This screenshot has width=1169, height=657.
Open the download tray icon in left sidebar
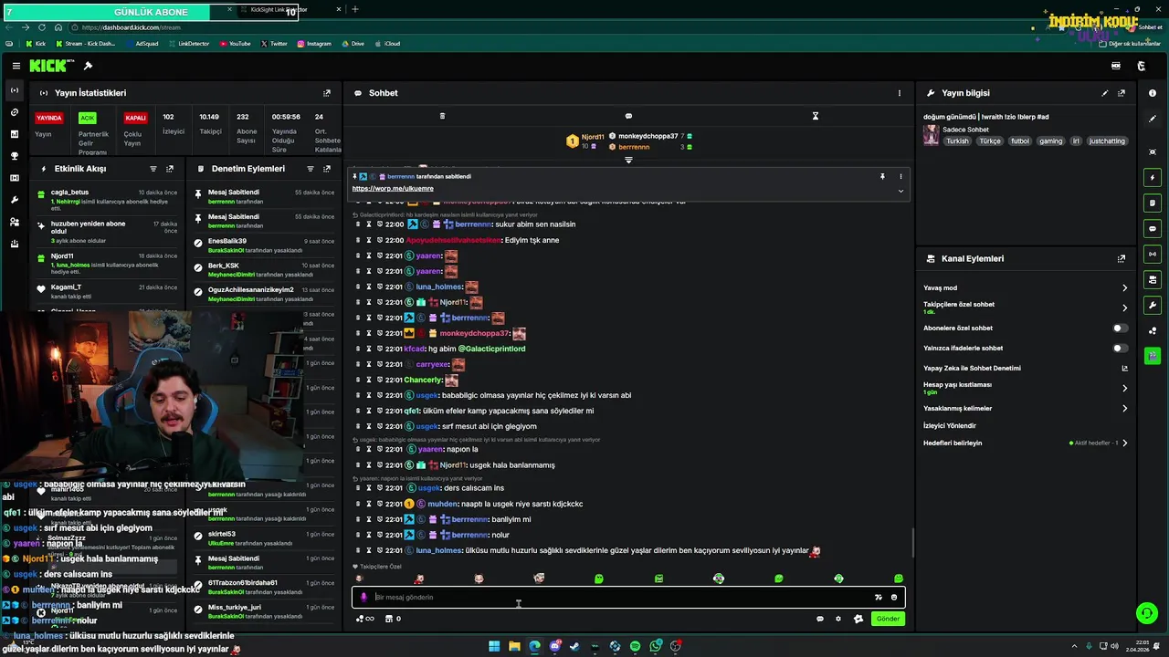(x=14, y=244)
